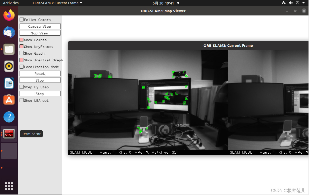Click the unnamed running app dock slot
This screenshot has height=195, width=309.
(x=9, y=151)
